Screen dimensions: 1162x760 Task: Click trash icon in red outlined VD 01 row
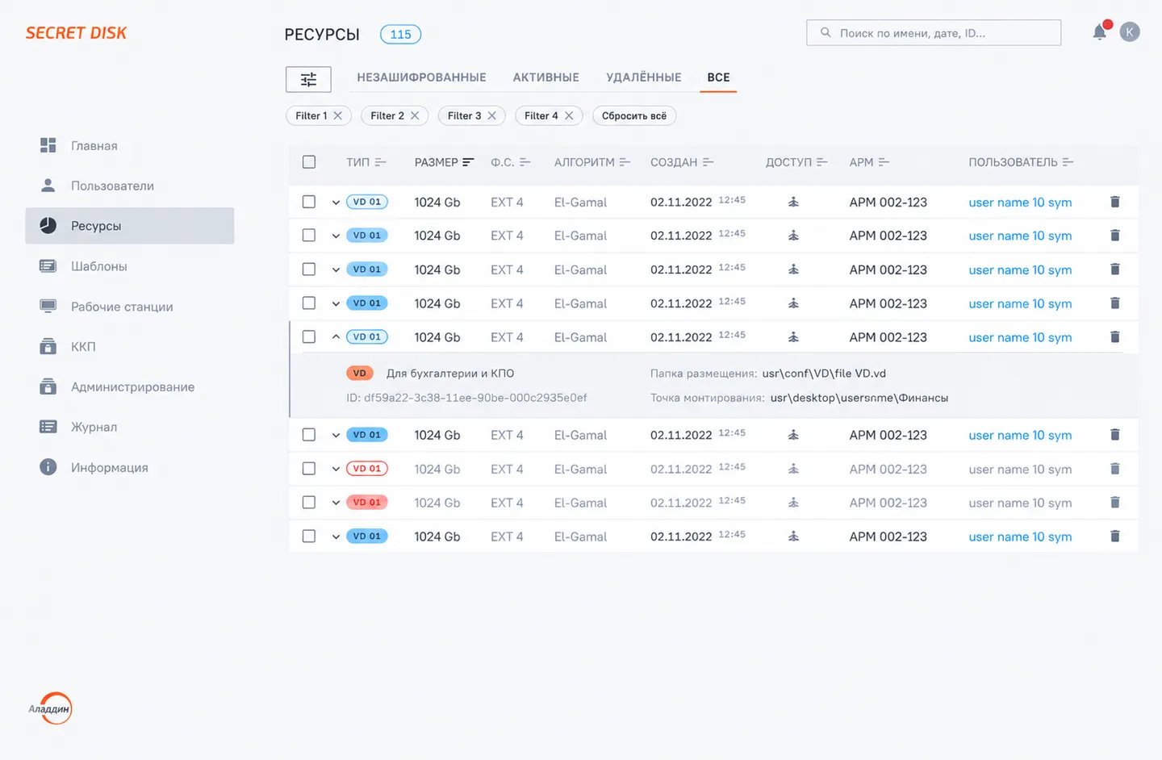click(x=1115, y=468)
